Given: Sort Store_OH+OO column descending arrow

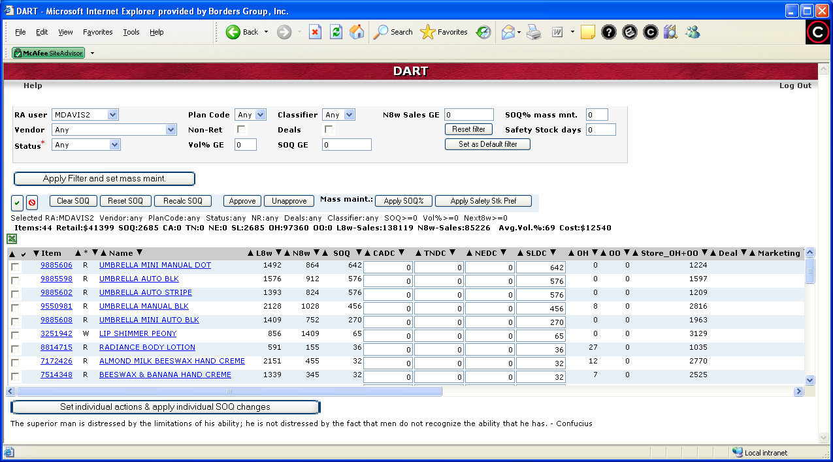Looking at the screenshot, I should click(x=704, y=253).
